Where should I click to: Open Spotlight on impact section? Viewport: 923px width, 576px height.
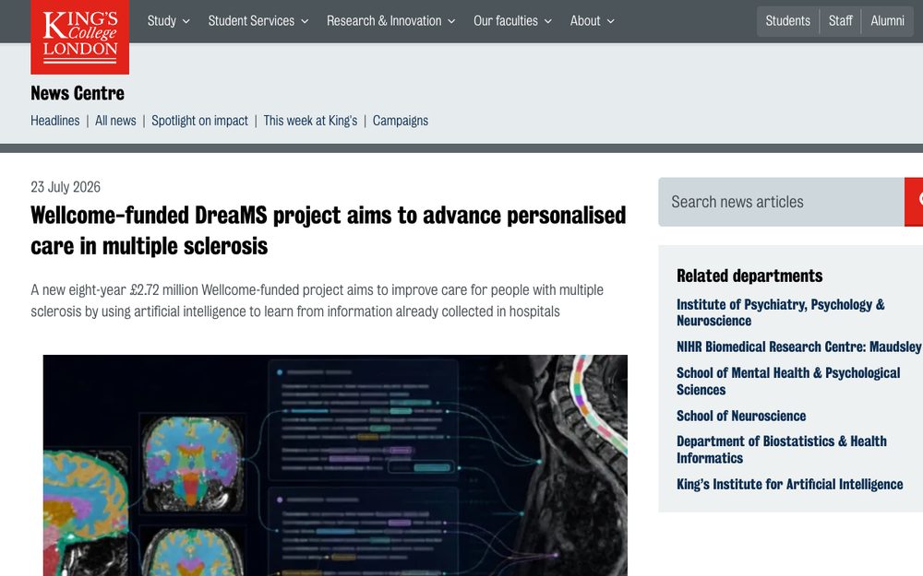click(x=199, y=121)
